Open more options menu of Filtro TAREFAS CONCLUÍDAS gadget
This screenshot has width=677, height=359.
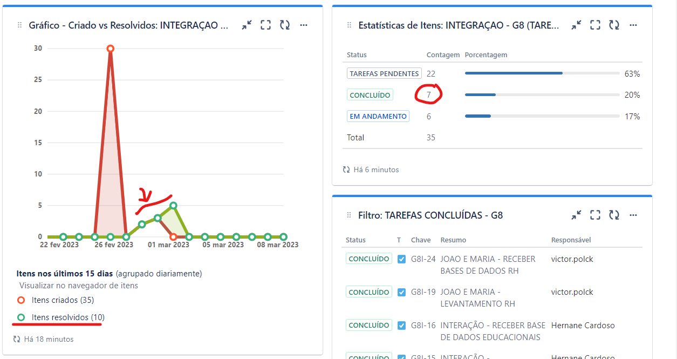633,215
